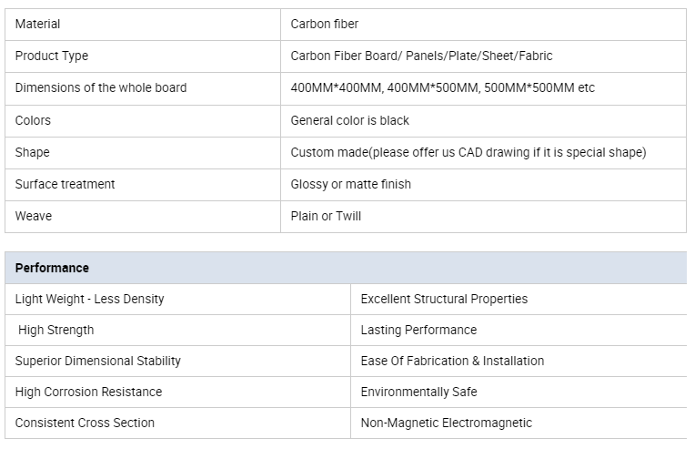Click the Material label cell
Screen dimensions: 695x449
tap(143, 25)
